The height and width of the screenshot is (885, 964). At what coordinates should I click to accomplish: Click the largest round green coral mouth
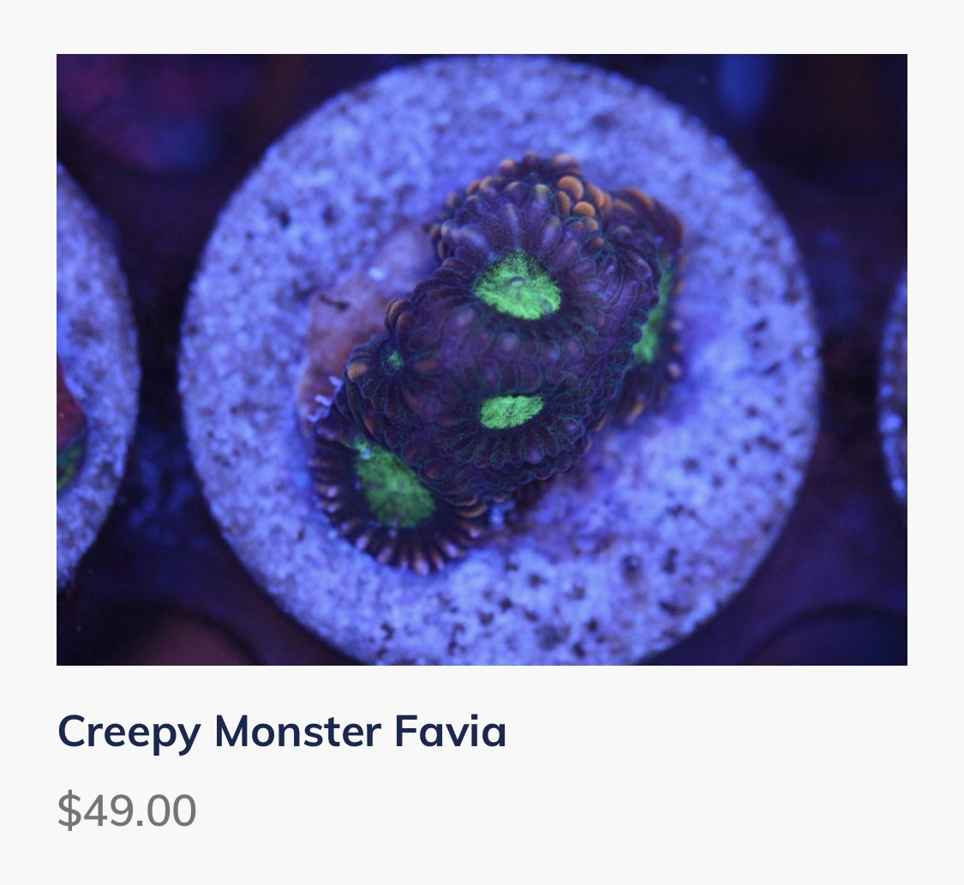(x=517, y=287)
